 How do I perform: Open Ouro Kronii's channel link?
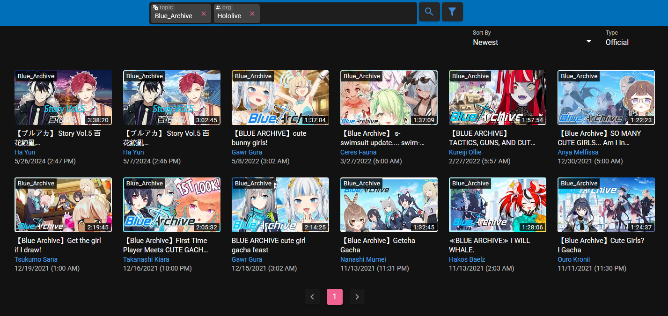573,259
